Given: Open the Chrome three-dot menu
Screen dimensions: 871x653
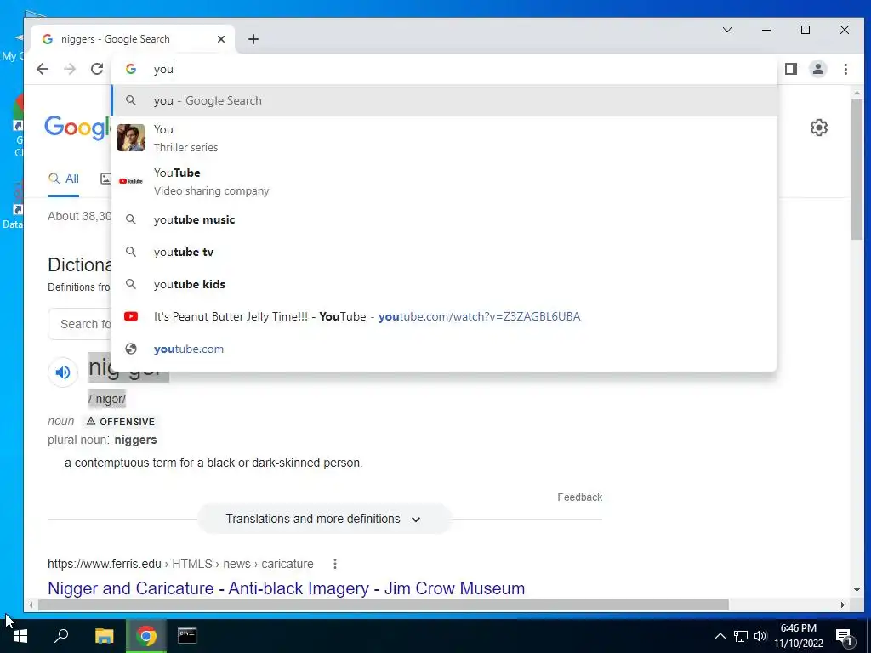Looking at the screenshot, I should coord(845,69).
